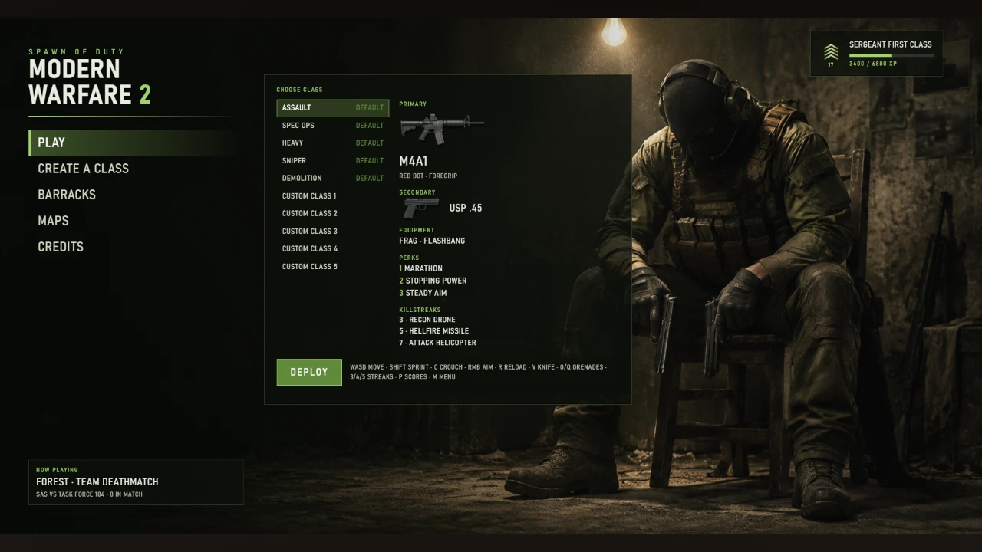Click the Marathon perk
Image resolution: width=982 pixels, height=552 pixels.
[x=420, y=268]
